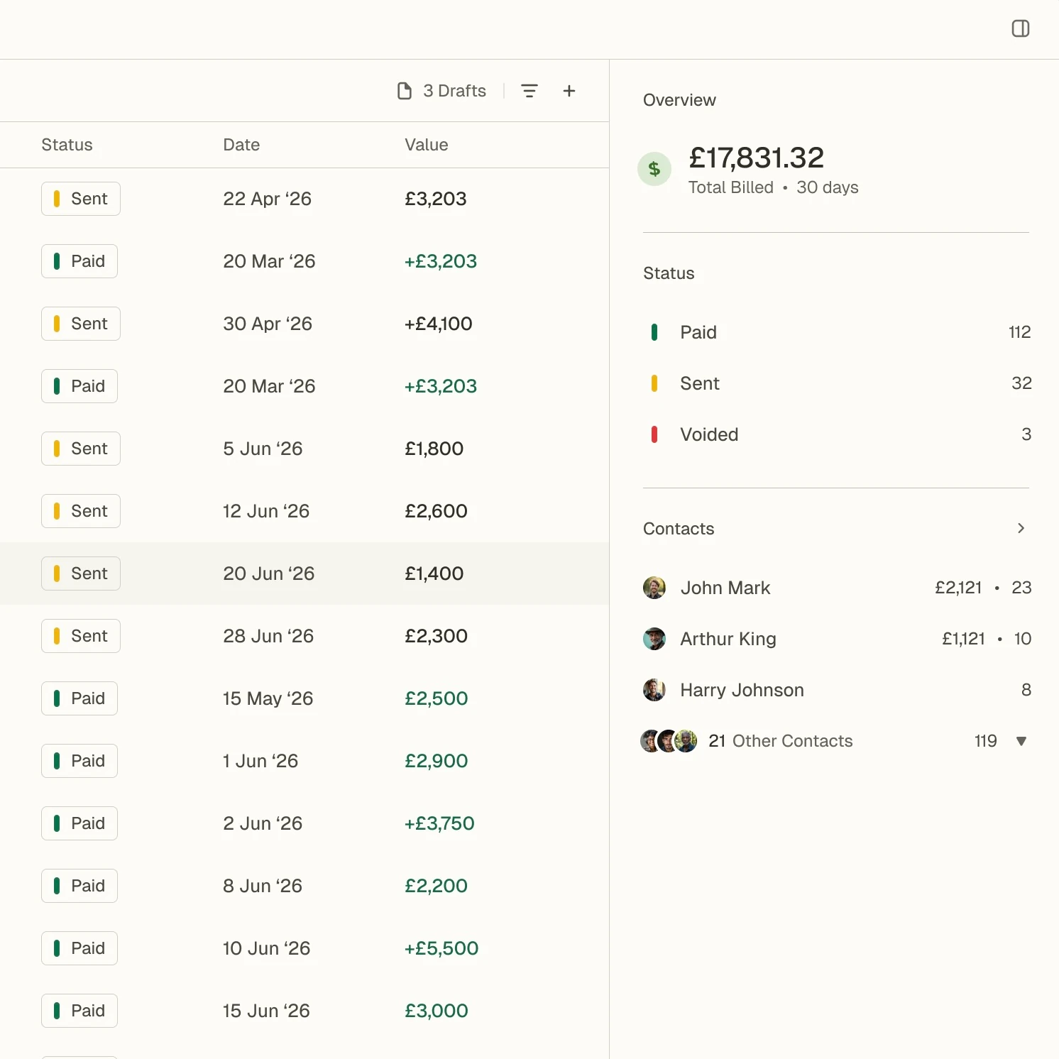
Task: Open John Mark contact name
Action: click(725, 588)
